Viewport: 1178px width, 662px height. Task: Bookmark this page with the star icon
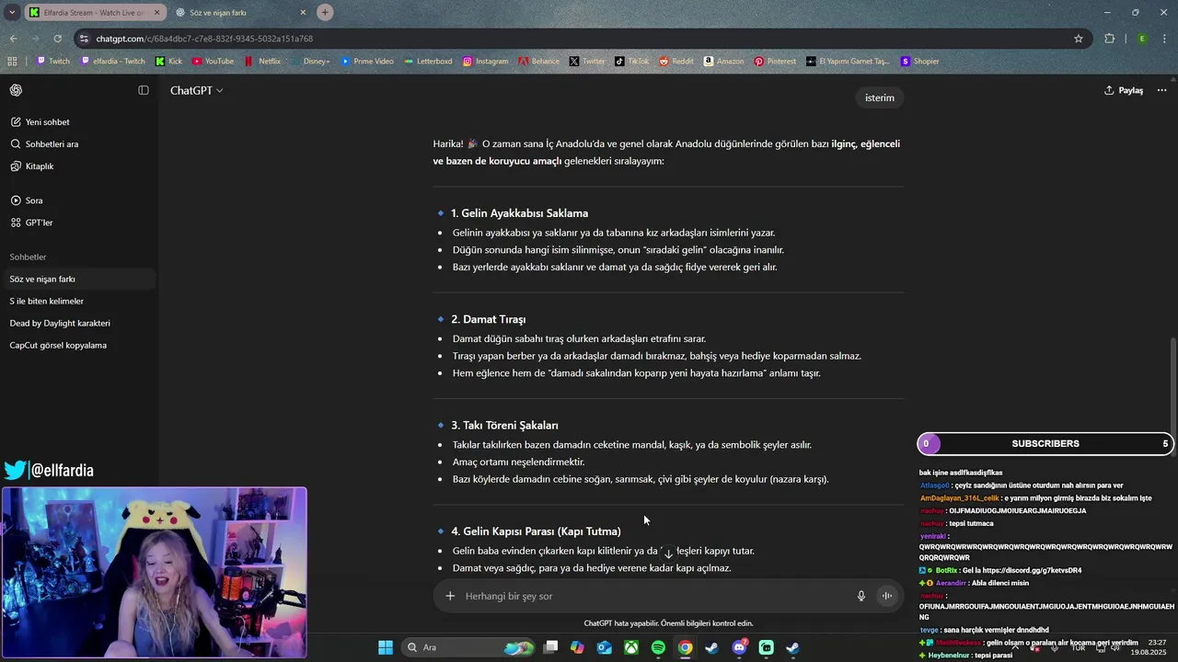click(x=1079, y=39)
